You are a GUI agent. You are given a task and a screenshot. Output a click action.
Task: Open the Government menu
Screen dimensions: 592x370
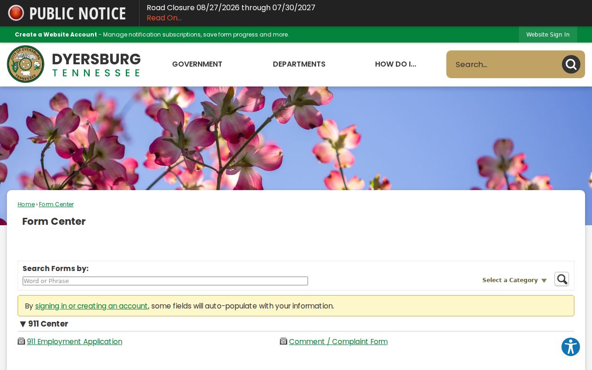(197, 64)
